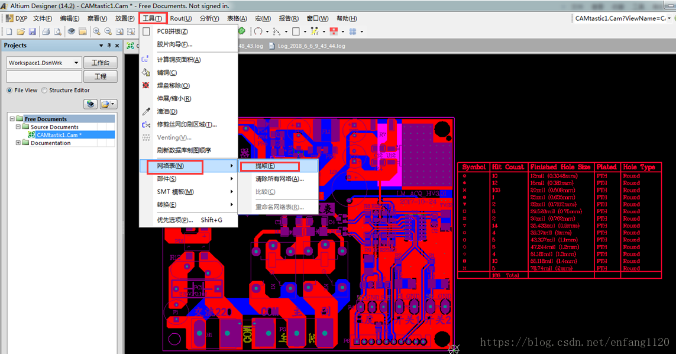The width and height of the screenshot is (676, 354).
Task: Click the yellow net route tool icon
Action: (315, 31)
